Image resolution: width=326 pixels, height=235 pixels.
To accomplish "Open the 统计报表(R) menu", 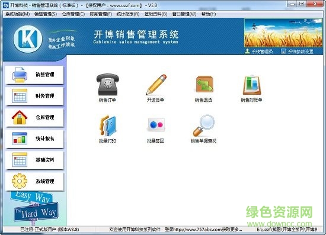I will click(x=128, y=14).
